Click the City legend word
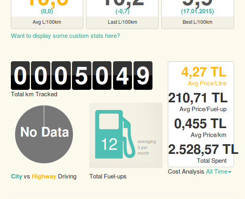This screenshot has width=245, height=199. click(x=16, y=176)
